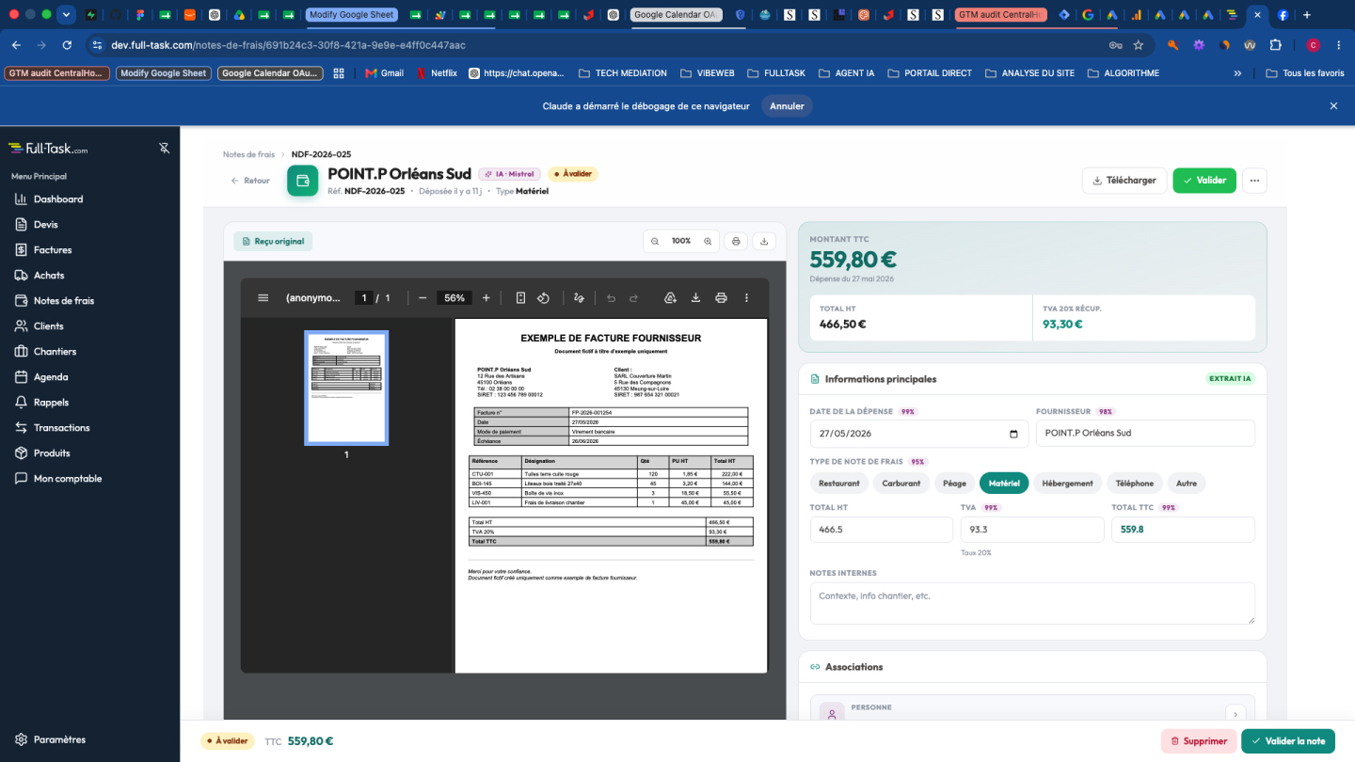Open browser tab list dropdown
This screenshot has width=1355, height=762.
[x=66, y=15]
